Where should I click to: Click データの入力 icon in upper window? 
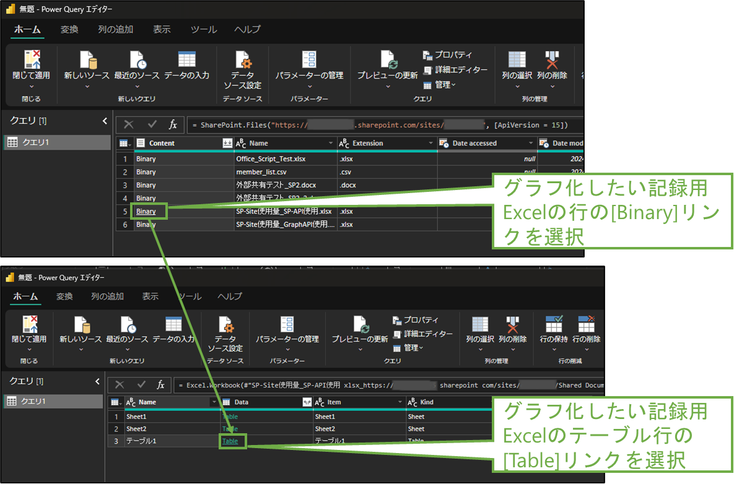[x=187, y=59]
